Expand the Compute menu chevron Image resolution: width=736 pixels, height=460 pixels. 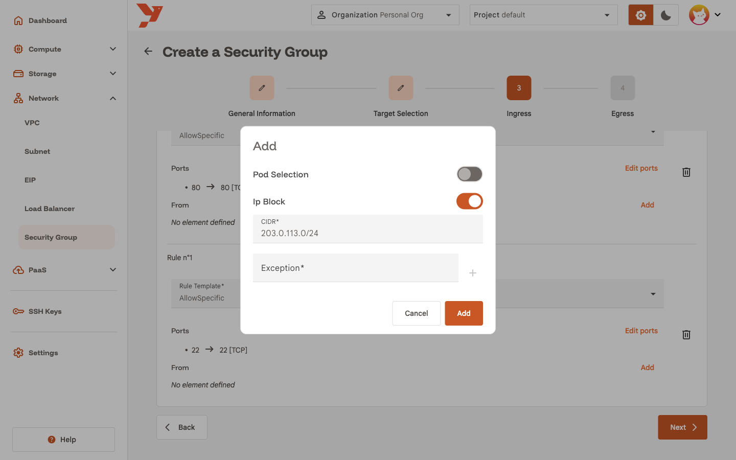[x=113, y=49]
